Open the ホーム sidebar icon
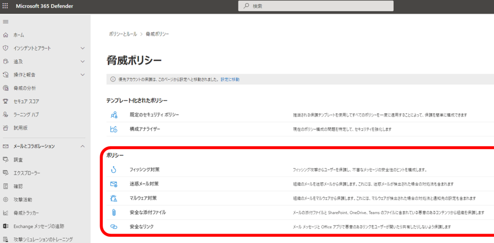This screenshot has width=494, height=243. tap(6, 35)
